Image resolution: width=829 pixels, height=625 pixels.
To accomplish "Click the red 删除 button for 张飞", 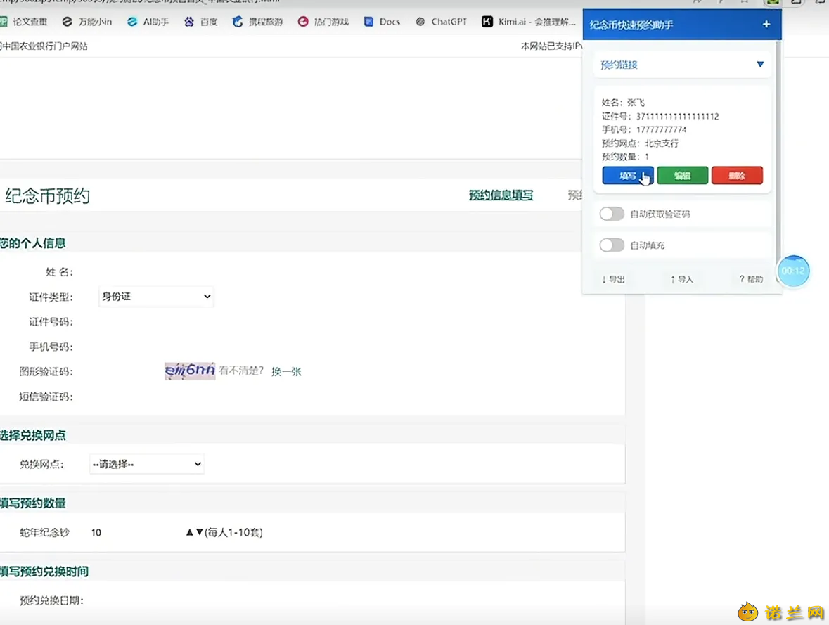I will tap(737, 176).
